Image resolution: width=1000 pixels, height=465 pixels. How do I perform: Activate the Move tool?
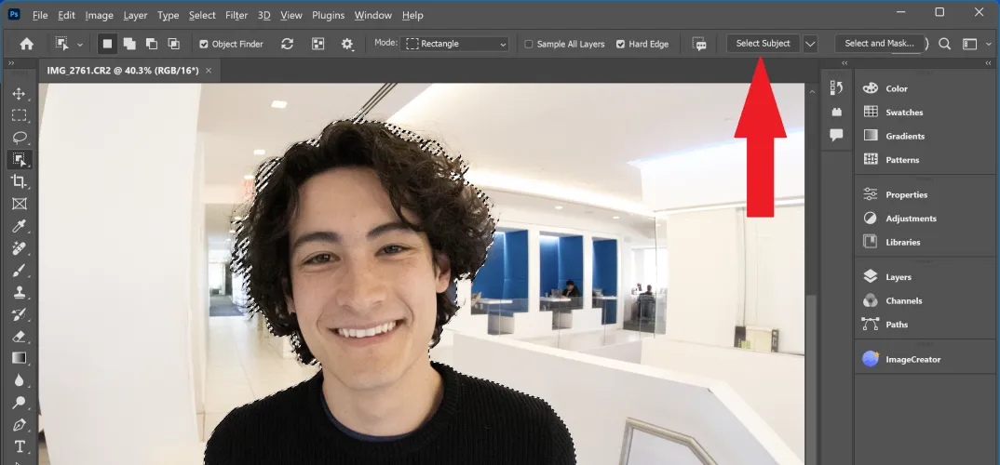pos(19,94)
